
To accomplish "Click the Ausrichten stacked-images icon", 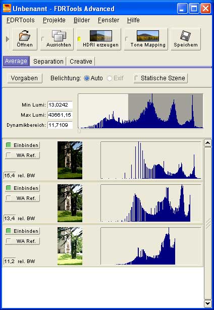I will (59, 35).
